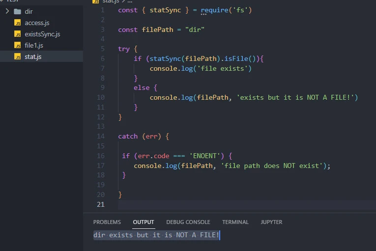Image resolution: width=376 pixels, height=251 pixels.
Task: Open the DEBUG CONSOLE tab
Action: tap(188, 222)
